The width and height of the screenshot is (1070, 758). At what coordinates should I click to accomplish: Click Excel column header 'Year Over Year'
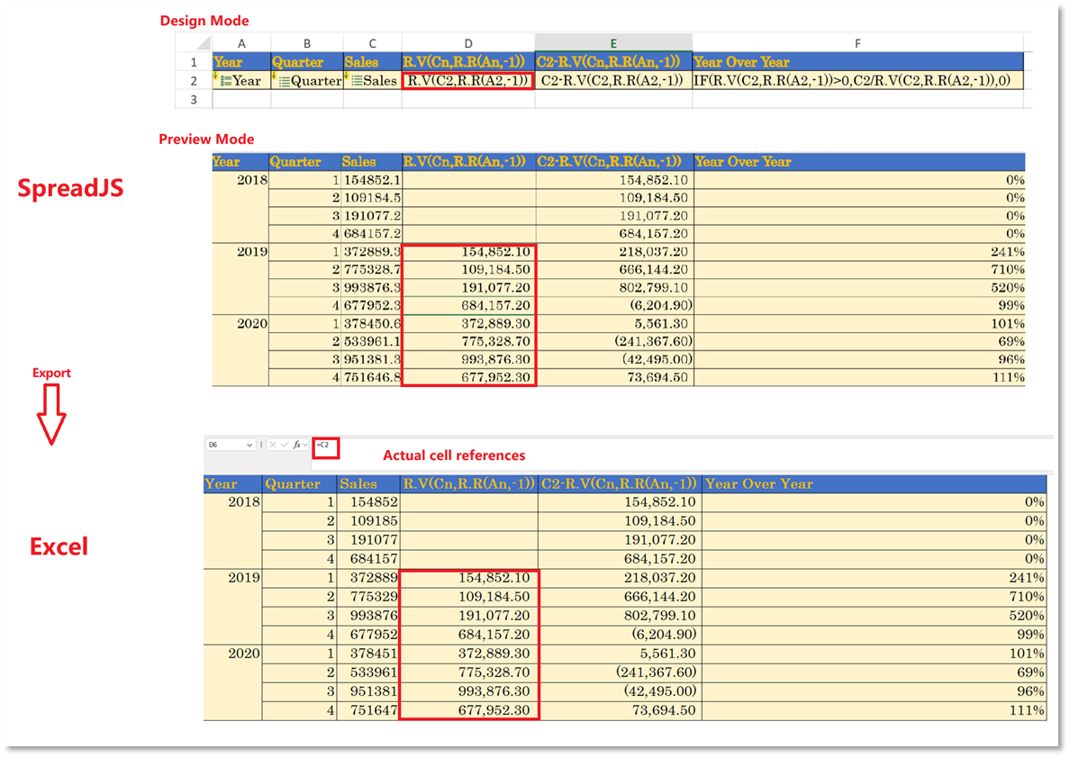875,483
